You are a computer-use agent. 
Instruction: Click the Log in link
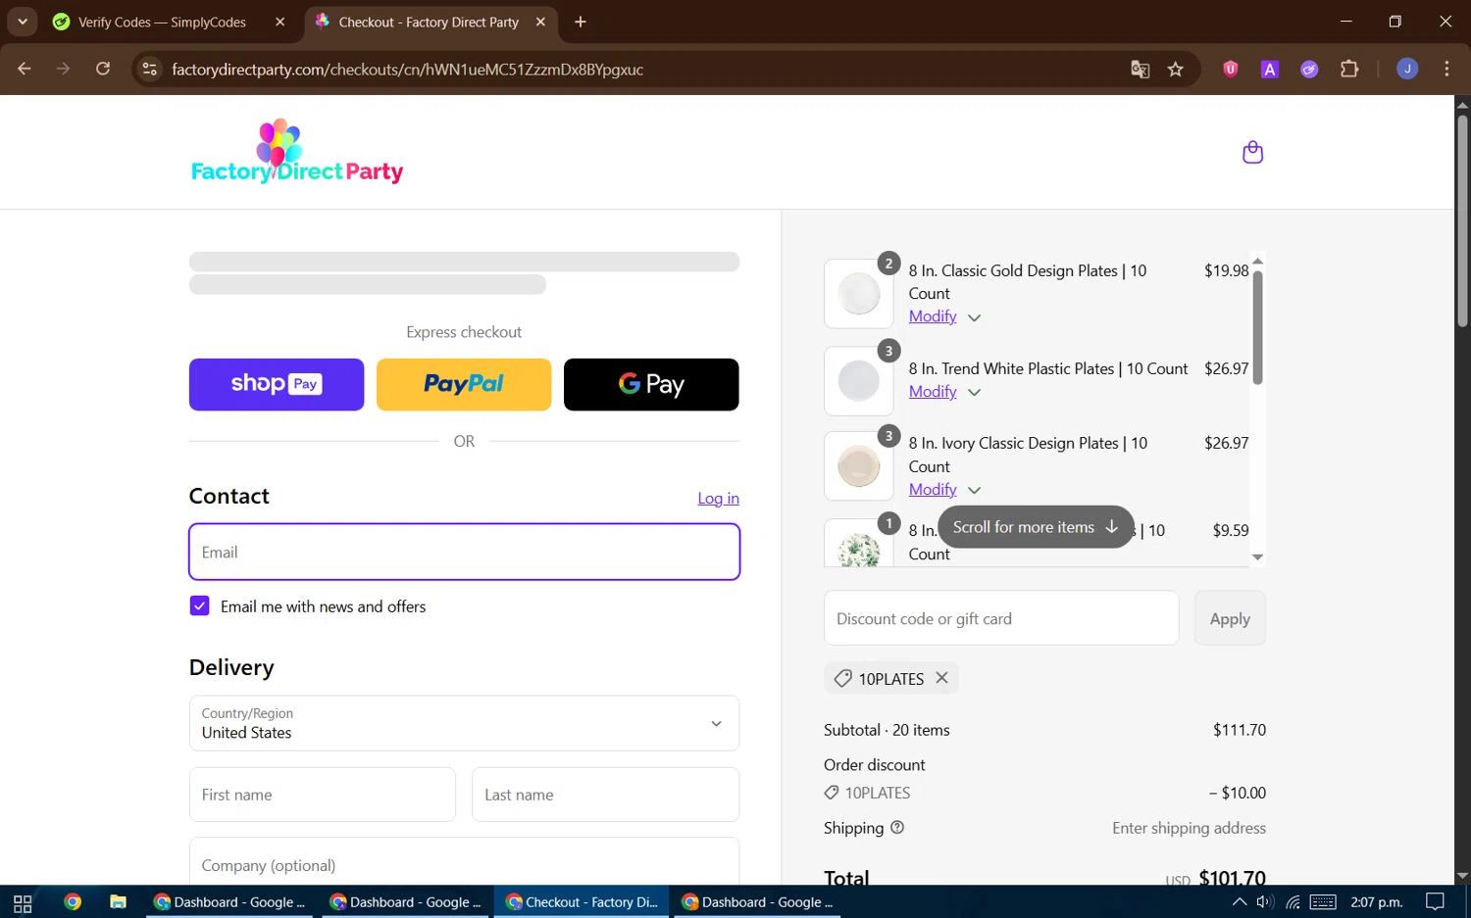718,499
